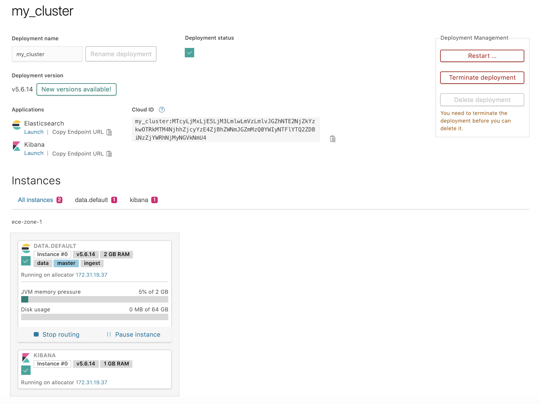Click the data.default count badge
This screenshot has width=539, height=404.
(x=114, y=200)
